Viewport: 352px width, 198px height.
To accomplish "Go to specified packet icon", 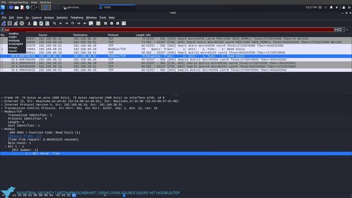I will coord(73,23).
